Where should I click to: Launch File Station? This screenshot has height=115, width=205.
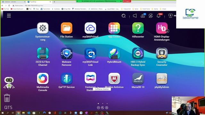67,28
